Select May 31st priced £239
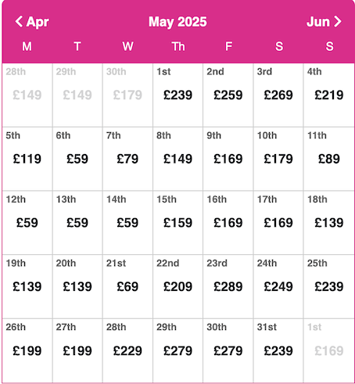355x384 pixels. [278, 351]
